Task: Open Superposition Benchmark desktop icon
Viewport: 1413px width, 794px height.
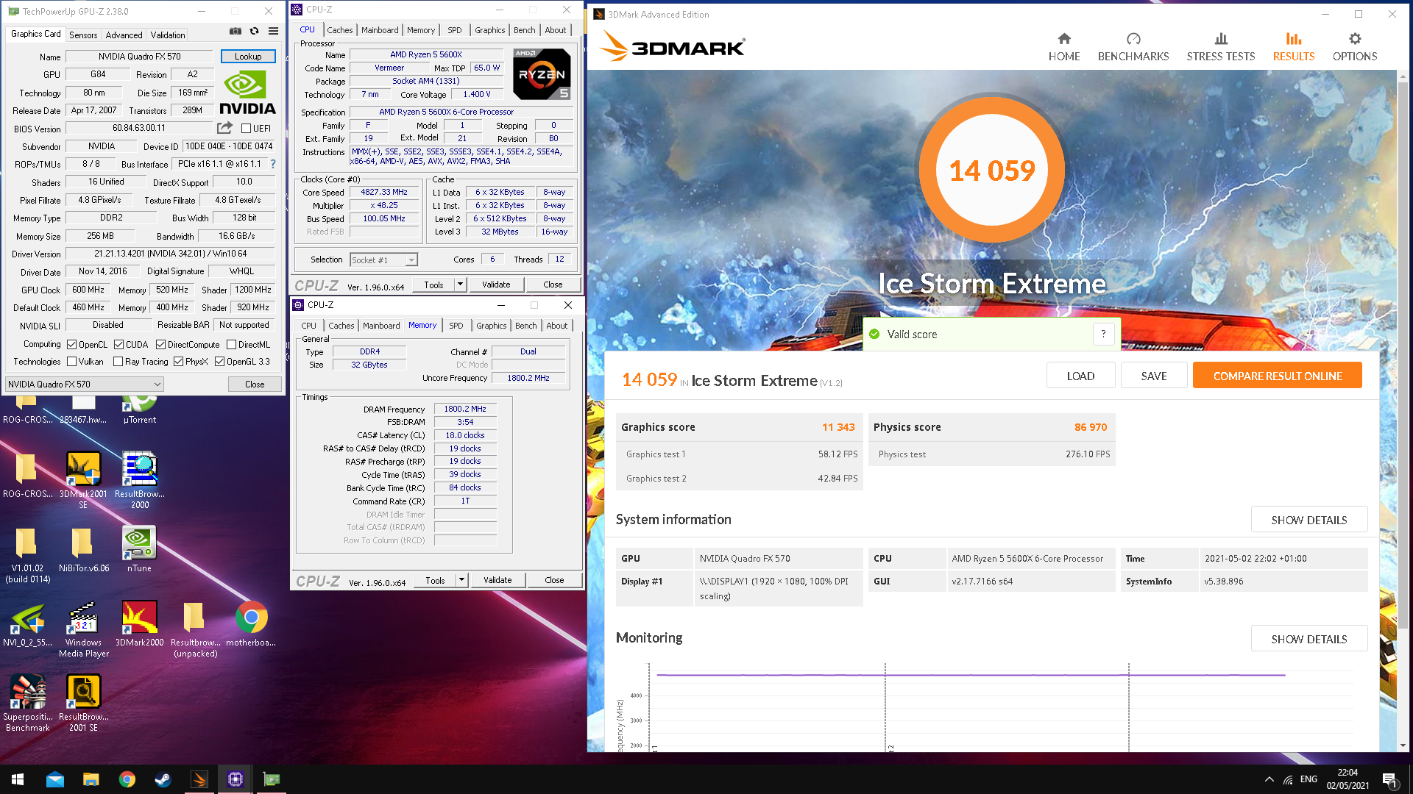Action: point(27,703)
